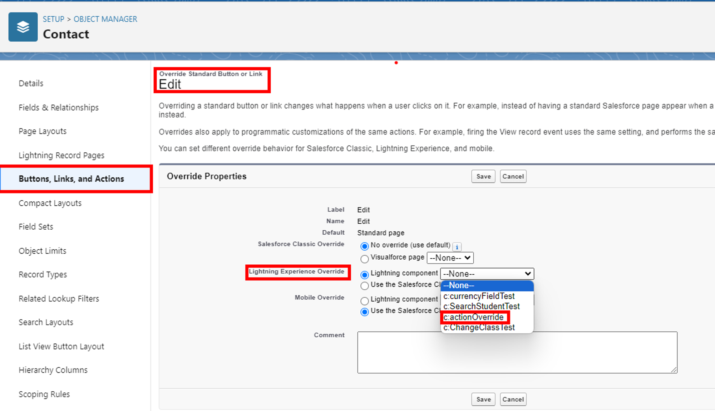Choose --None-- in the dropdown list

coord(487,285)
